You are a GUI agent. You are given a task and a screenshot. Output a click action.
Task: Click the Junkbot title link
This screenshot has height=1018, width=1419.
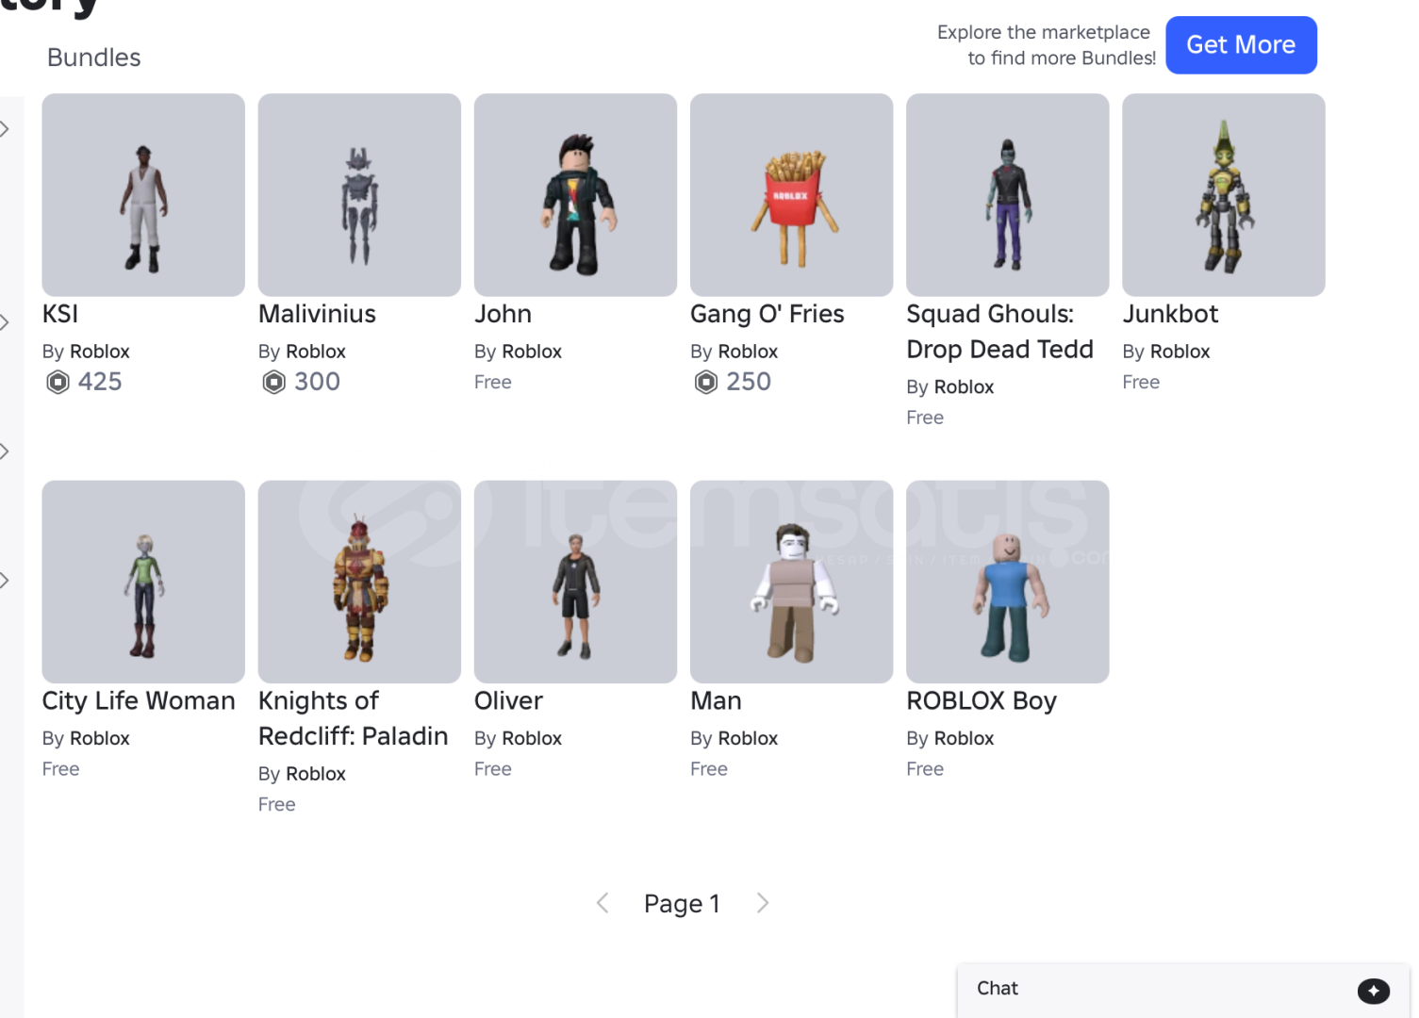[1170, 314]
